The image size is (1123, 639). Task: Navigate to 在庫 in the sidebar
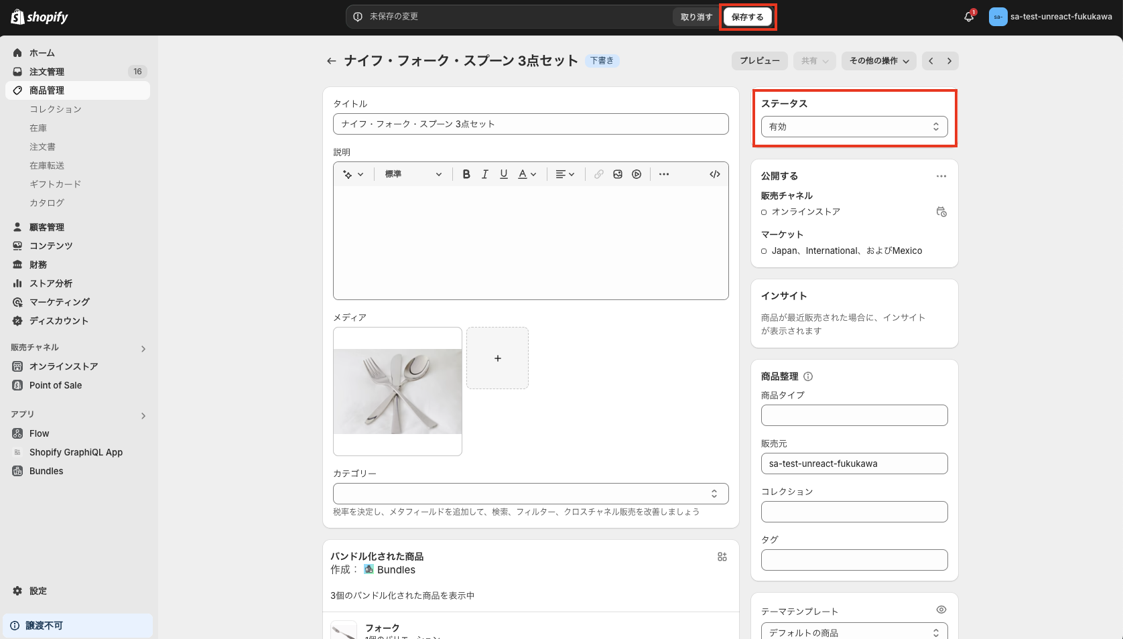pos(38,127)
